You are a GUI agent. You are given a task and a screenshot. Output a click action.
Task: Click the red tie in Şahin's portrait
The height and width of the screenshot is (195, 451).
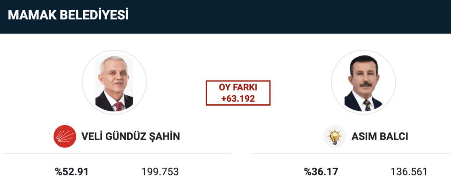coord(118,107)
